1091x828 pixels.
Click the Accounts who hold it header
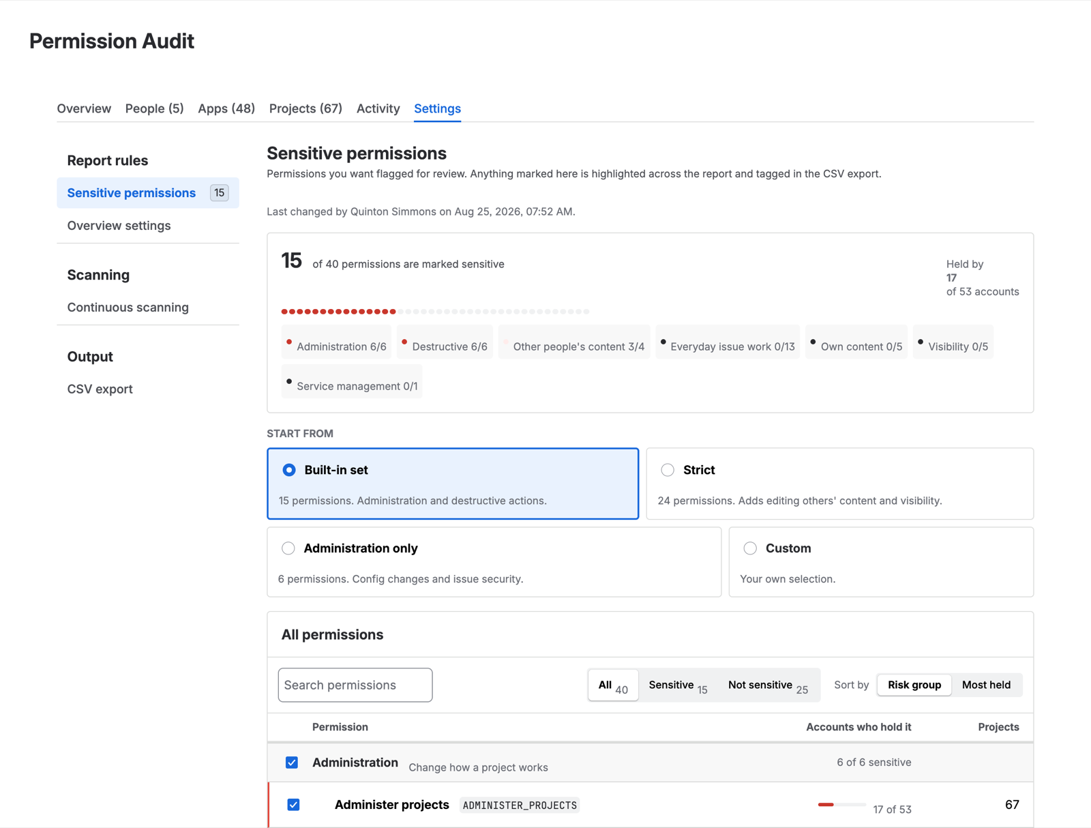(x=858, y=727)
